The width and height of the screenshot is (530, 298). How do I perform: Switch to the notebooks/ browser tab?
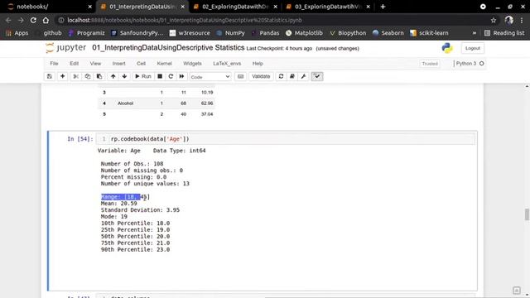pos(47,7)
